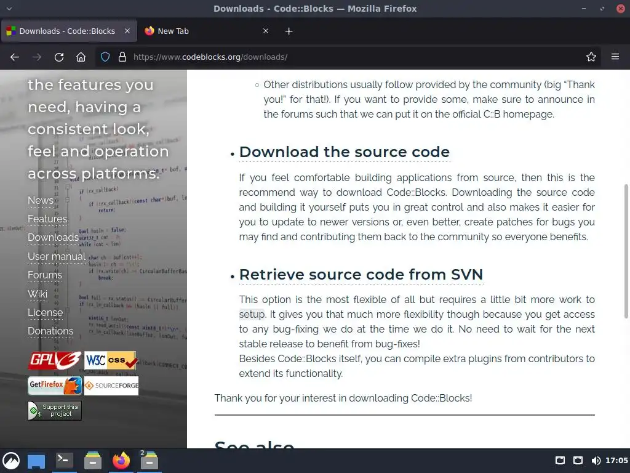Go to the Forums page
Image resolution: width=630 pixels, height=473 pixels.
44,275
